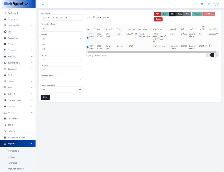The height and width of the screenshot is (172, 224).
Task: Expand row details for INC-00004
Action: pyautogui.click(x=88, y=38)
